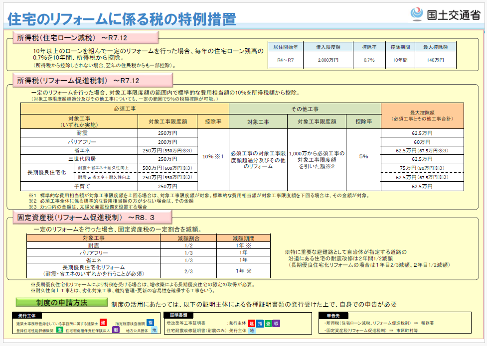The height and width of the screenshot is (346, 487).
Task: Click green 登 badge in 増改築等工事証明書 row
Action: 268,323
